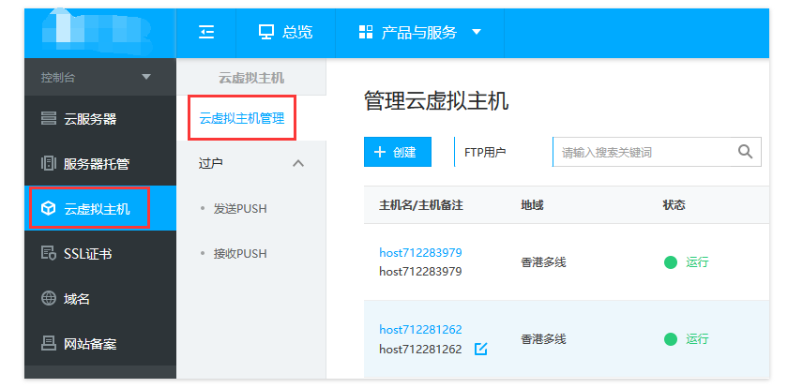Screen dimensions: 803x388
Task: Open the 控制台 dropdown arrow
Action: [x=145, y=77]
